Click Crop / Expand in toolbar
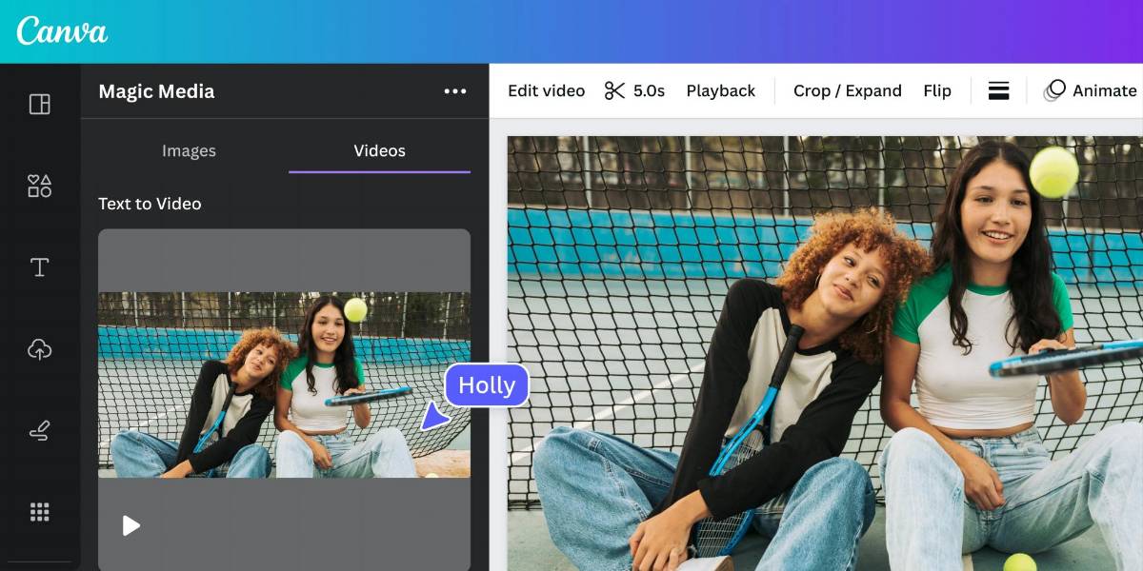 click(847, 90)
